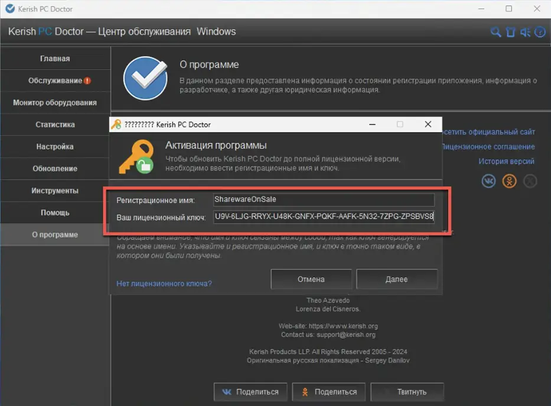Click the 'Активация программы' heading
This screenshot has height=406, width=551.
coord(216,145)
